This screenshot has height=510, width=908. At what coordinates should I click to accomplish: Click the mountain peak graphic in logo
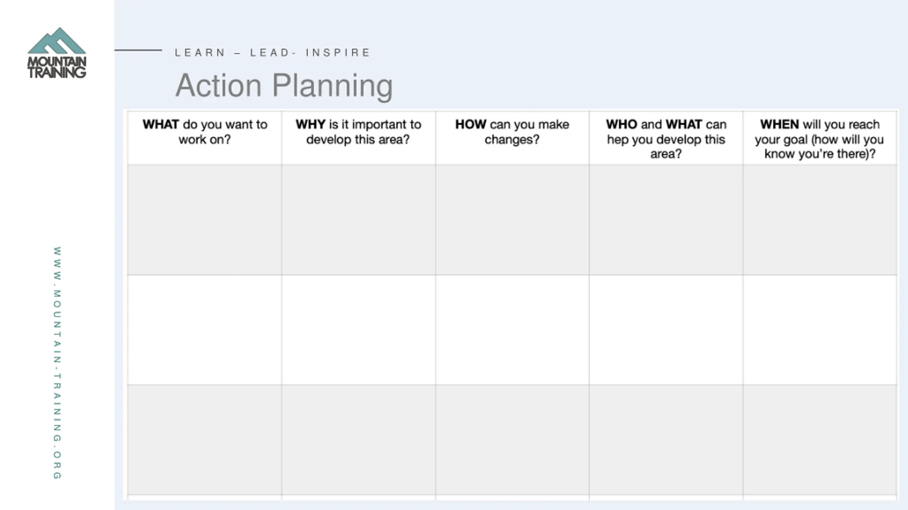pyautogui.click(x=57, y=41)
